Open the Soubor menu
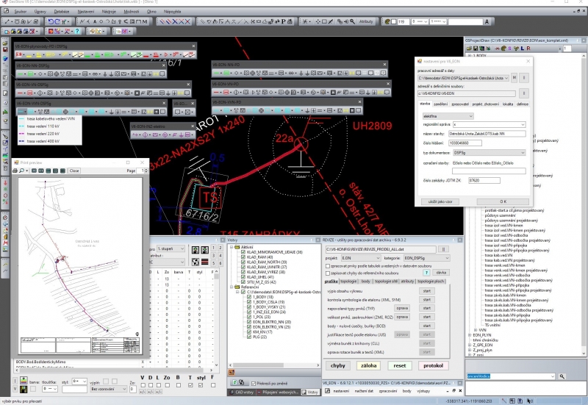 tap(21, 12)
